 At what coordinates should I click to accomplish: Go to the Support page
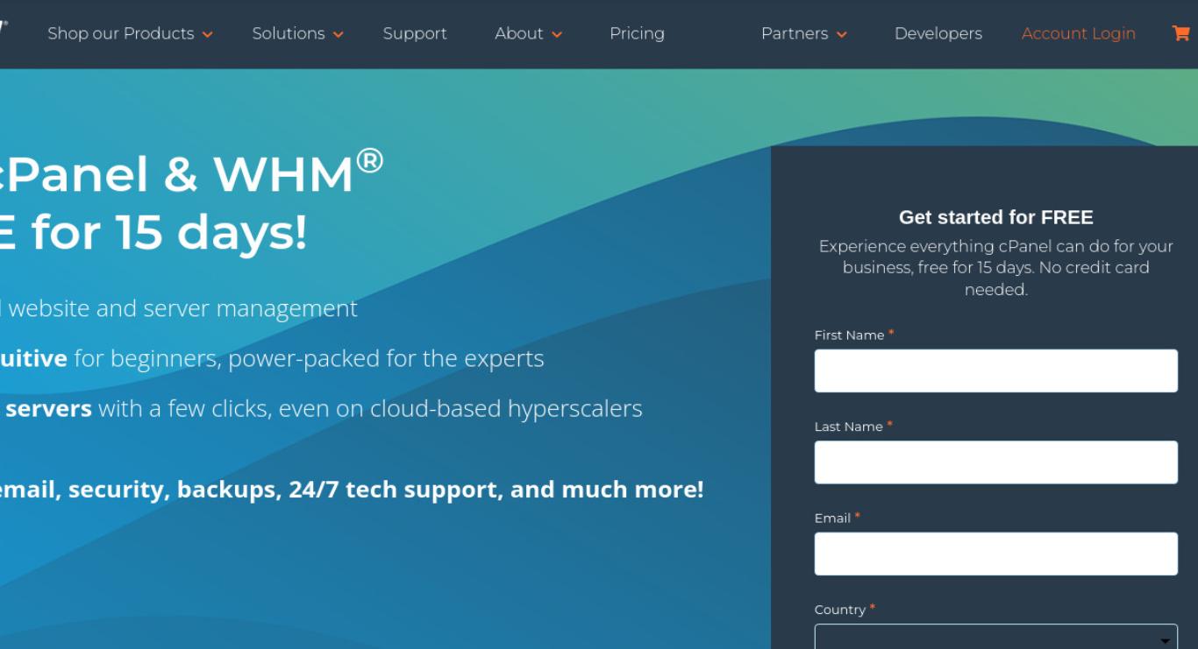tap(415, 33)
